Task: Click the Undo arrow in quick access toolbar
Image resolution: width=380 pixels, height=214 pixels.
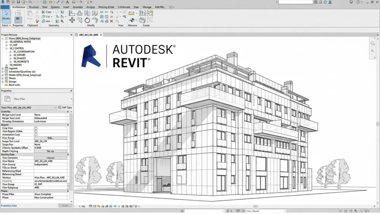Action: pos(30,2)
